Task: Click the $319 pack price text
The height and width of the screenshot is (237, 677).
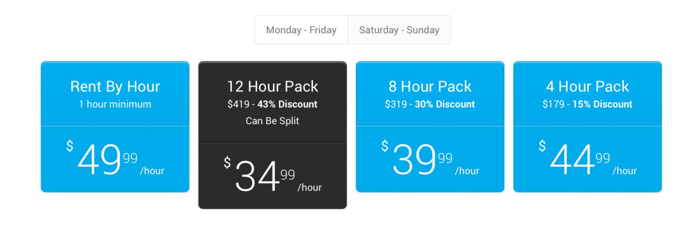Action: coord(396,104)
